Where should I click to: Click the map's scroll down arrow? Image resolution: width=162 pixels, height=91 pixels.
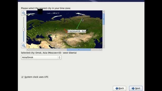[x=104, y=47]
